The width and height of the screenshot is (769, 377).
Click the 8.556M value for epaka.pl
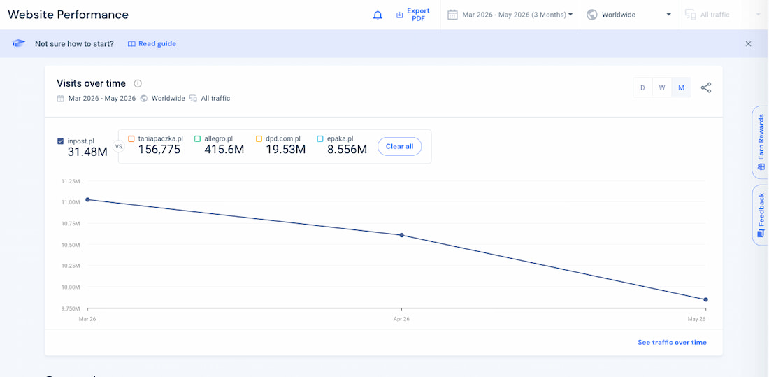pyautogui.click(x=347, y=150)
